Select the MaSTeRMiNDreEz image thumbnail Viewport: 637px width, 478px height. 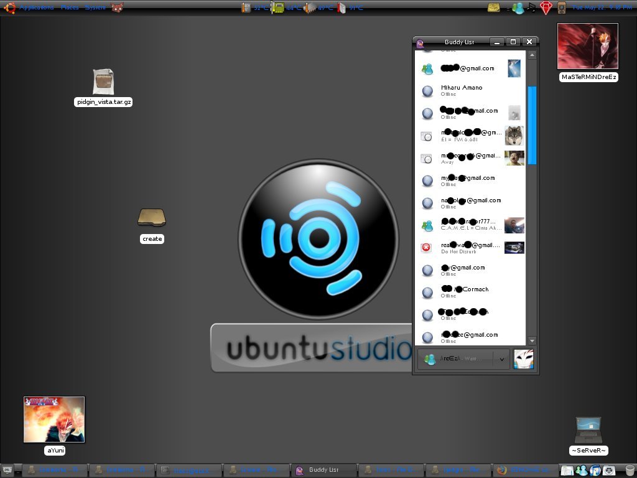(588, 46)
